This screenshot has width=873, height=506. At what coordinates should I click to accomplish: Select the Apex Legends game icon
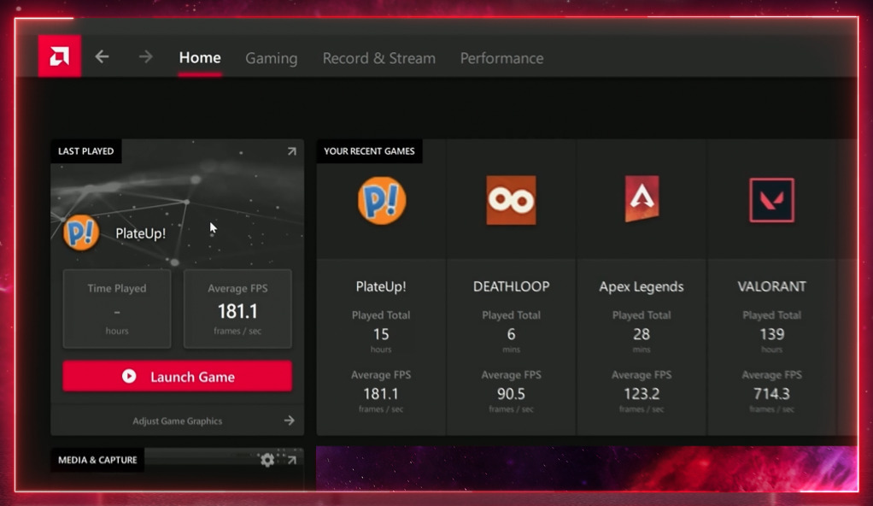pos(642,199)
